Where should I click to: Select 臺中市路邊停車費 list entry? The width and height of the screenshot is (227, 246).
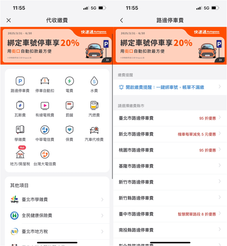[170, 214]
